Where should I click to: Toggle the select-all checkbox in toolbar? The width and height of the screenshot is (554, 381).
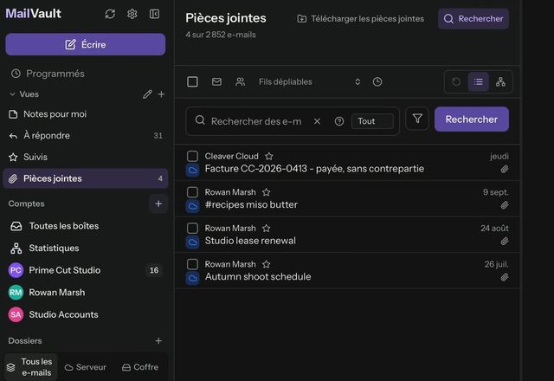point(192,81)
